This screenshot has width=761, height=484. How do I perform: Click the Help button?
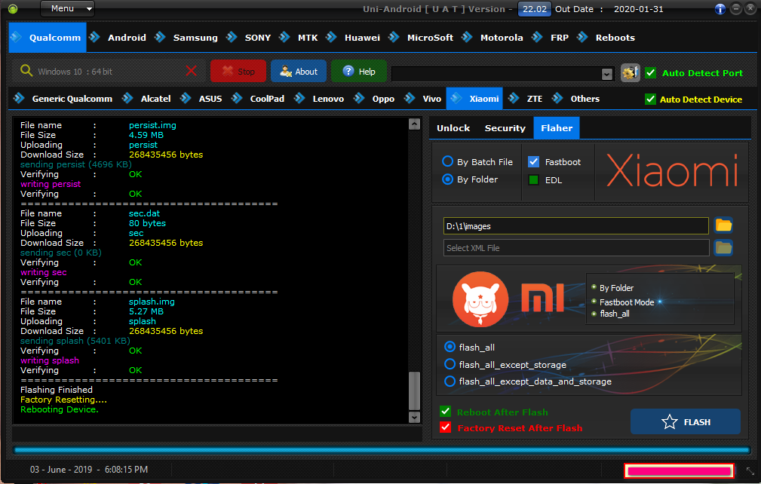click(359, 72)
